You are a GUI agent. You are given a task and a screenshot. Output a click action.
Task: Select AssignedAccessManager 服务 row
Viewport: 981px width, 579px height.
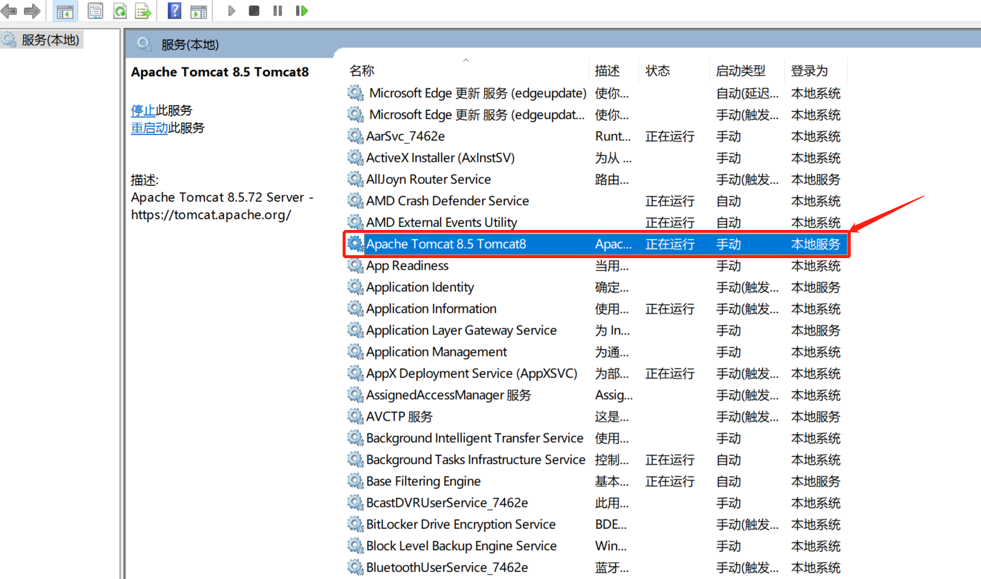pos(449,395)
